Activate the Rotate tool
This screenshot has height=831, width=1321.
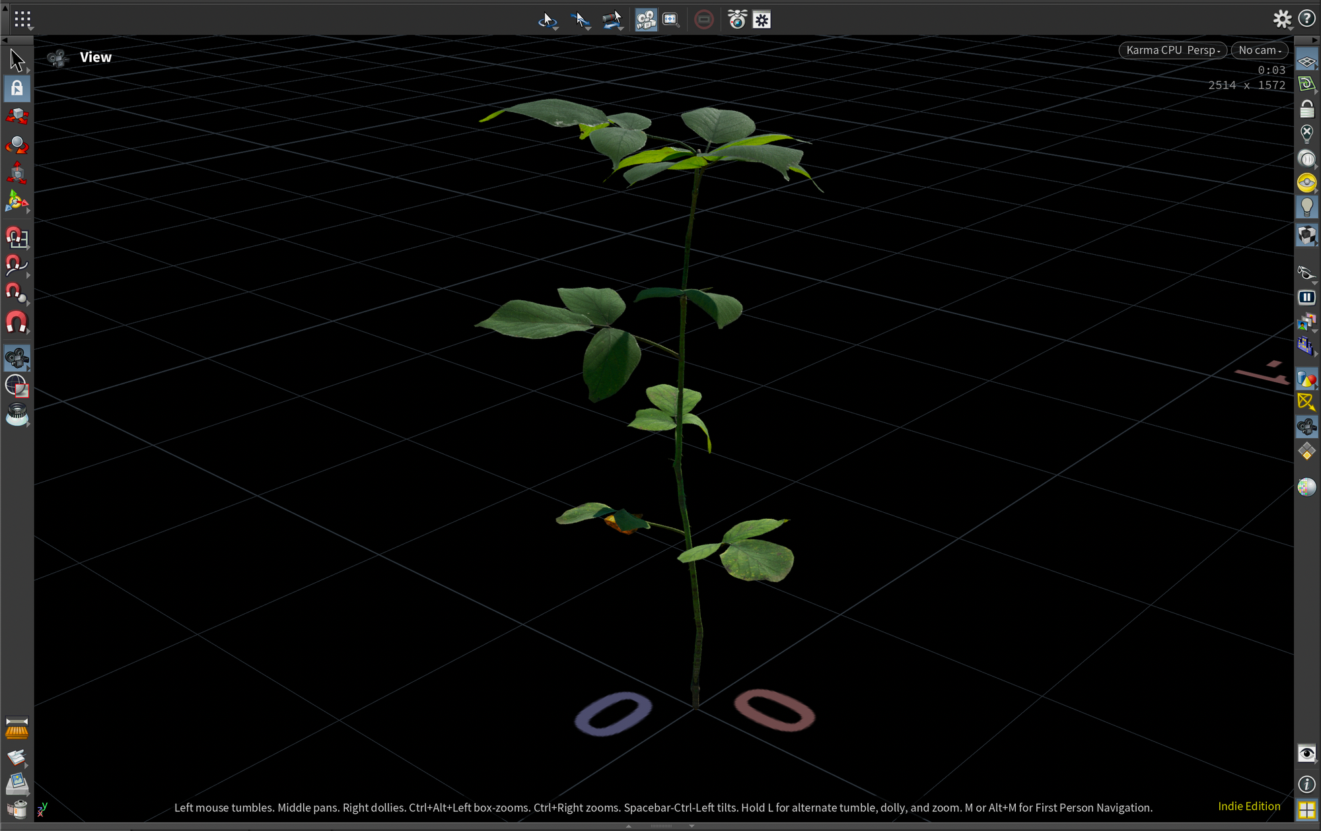pos(17,145)
